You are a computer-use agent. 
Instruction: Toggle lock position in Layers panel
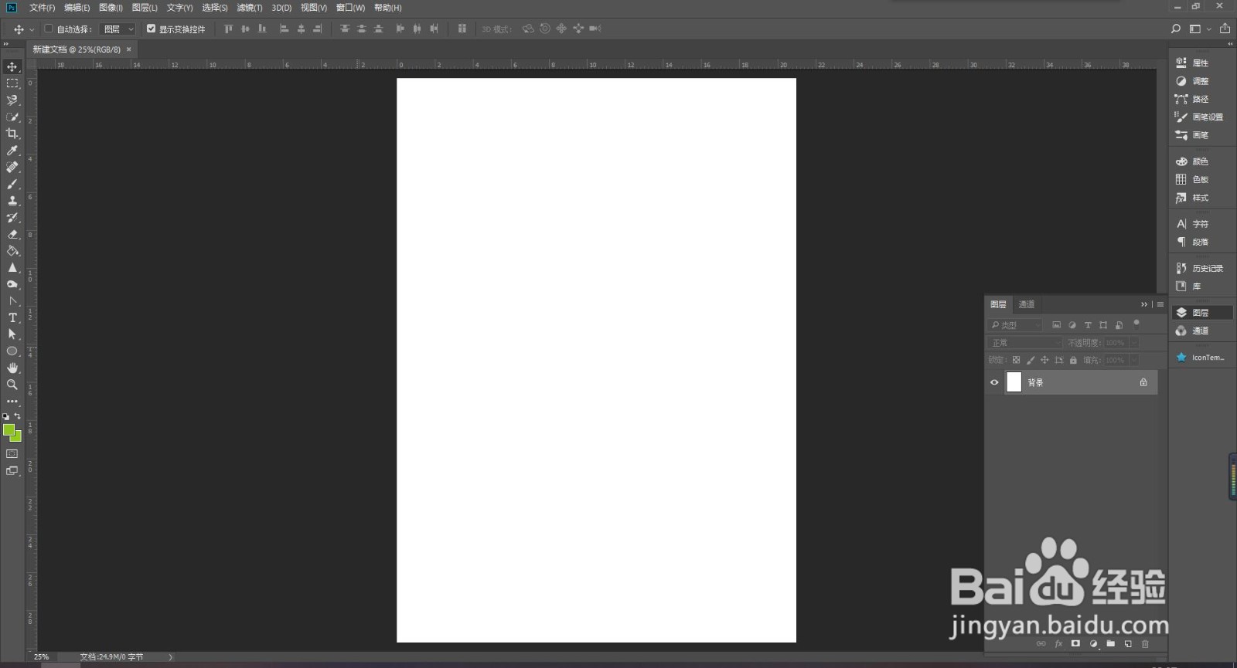[1044, 360]
